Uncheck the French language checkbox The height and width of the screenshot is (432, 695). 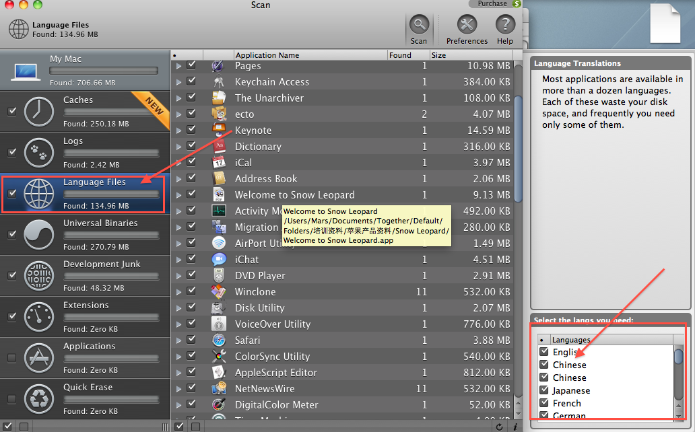pyautogui.click(x=544, y=403)
